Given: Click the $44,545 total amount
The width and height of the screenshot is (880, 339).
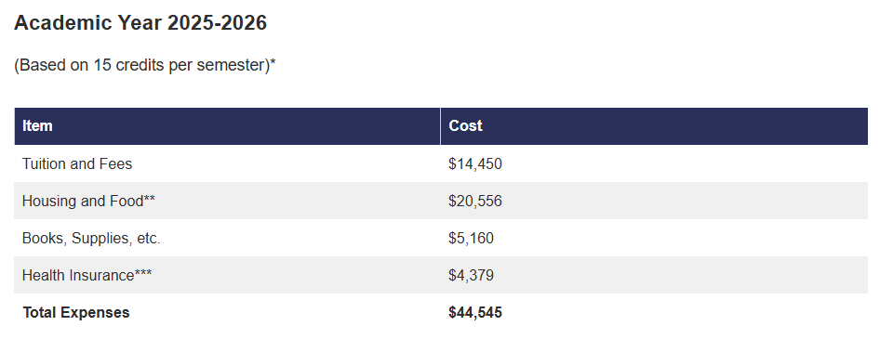Looking at the screenshot, I should [x=474, y=313].
